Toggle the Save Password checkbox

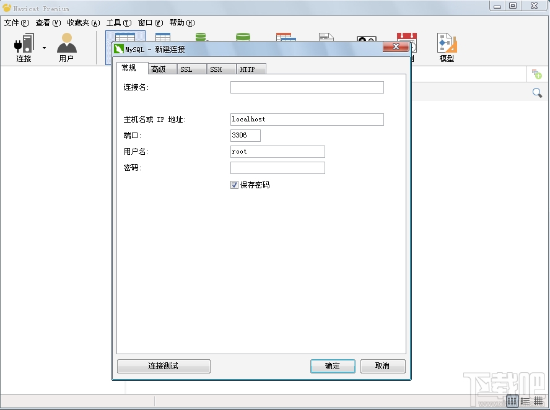pos(234,185)
